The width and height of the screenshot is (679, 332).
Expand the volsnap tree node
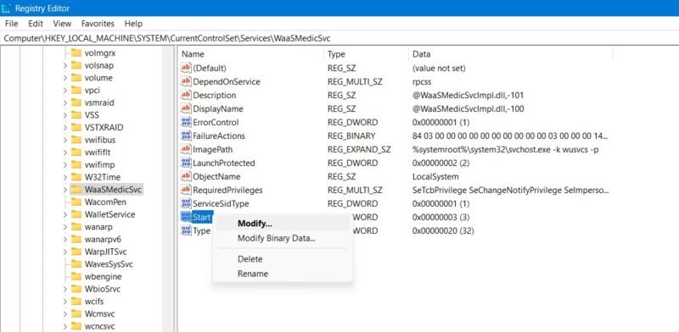click(65, 66)
